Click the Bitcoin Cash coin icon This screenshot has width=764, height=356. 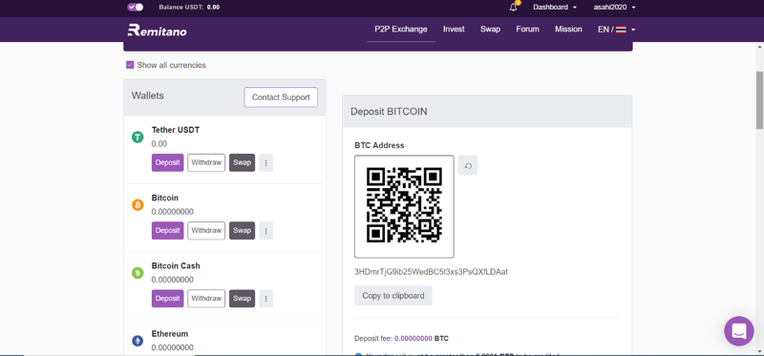[x=138, y=273]
